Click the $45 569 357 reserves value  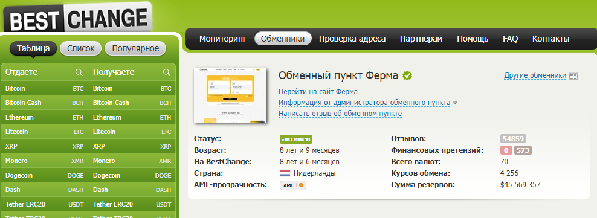coord(520,185)
